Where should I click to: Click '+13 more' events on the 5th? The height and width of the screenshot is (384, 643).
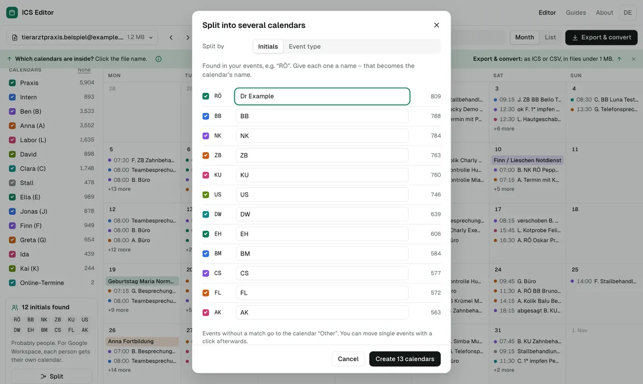pyautogui.click(x=119, y=189)
